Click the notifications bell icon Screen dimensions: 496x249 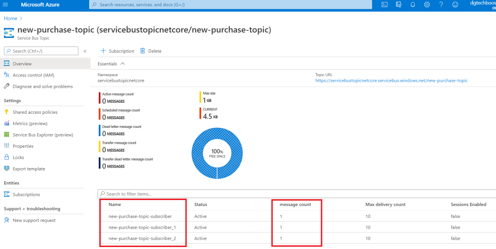(x=413, y=4)
